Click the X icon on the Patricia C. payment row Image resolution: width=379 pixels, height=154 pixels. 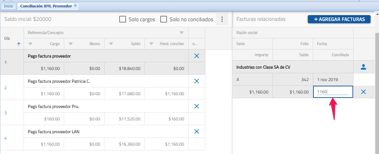tap(197, 81)
